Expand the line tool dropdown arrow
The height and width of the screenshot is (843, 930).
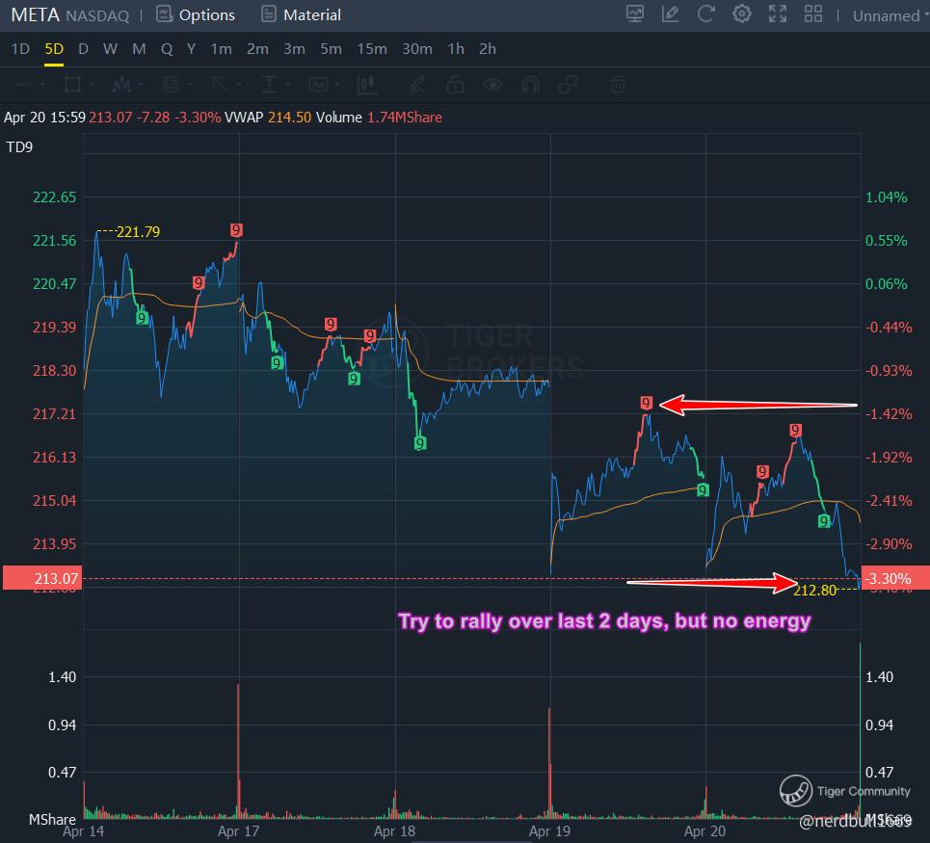tap(42, 85)
